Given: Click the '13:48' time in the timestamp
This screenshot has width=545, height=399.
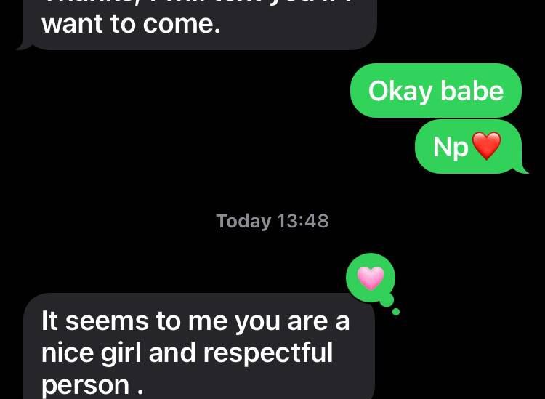Looking at the screenshot, I should 303,221.
